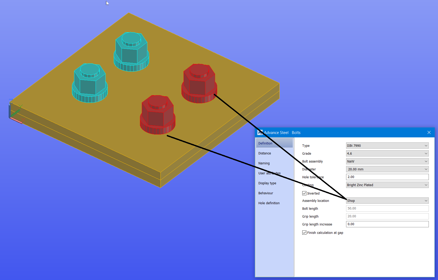
Task: Click the Hole tolerance input field
Action: coord(387,177)
